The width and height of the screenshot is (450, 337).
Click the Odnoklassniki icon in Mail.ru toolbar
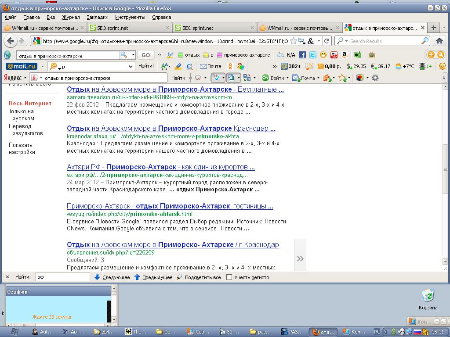pyautogui.click(x=230, y=67)
